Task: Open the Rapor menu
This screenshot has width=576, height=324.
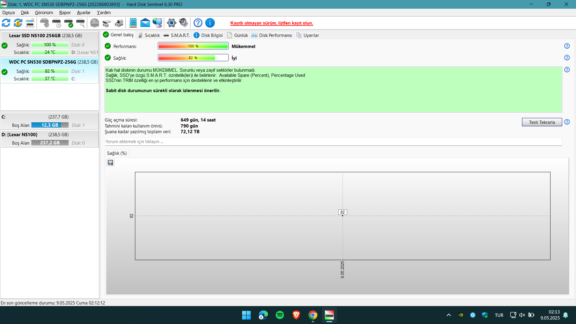Action: pyautogui.click(x=65, y=12)
